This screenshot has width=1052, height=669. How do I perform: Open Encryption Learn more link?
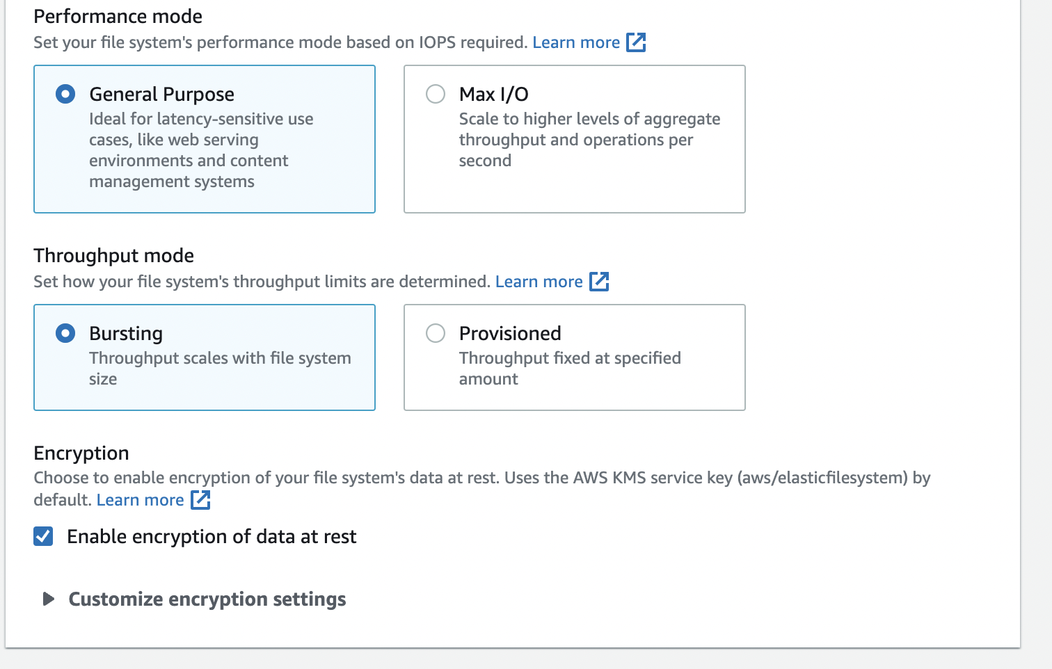[x=141, y=500]
